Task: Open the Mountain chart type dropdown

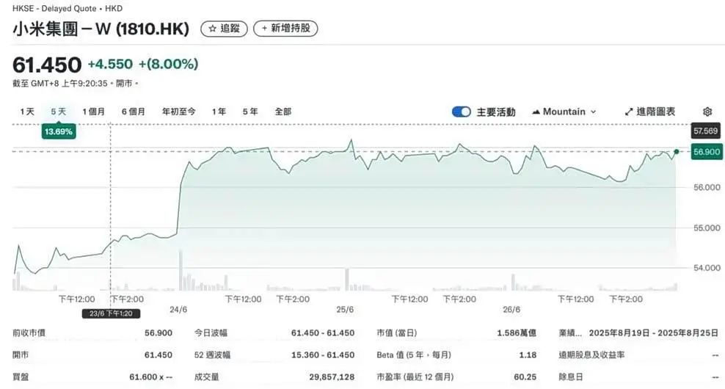Action: pyautogui.click(x=564, y=112)
